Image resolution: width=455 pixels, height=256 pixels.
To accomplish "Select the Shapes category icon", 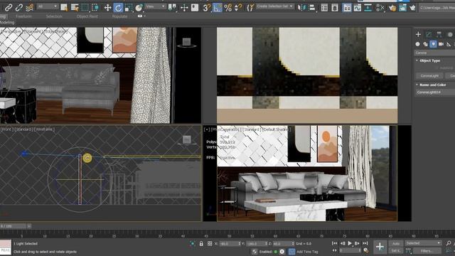I will [x=425, y=44].
